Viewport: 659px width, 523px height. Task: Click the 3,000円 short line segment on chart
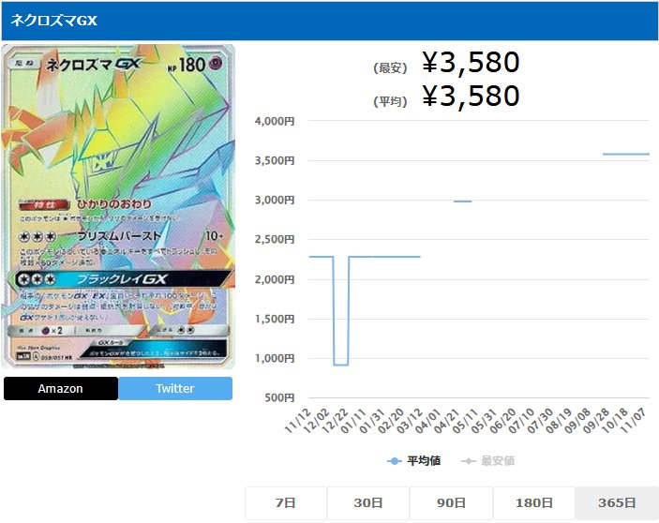(463, 202)
